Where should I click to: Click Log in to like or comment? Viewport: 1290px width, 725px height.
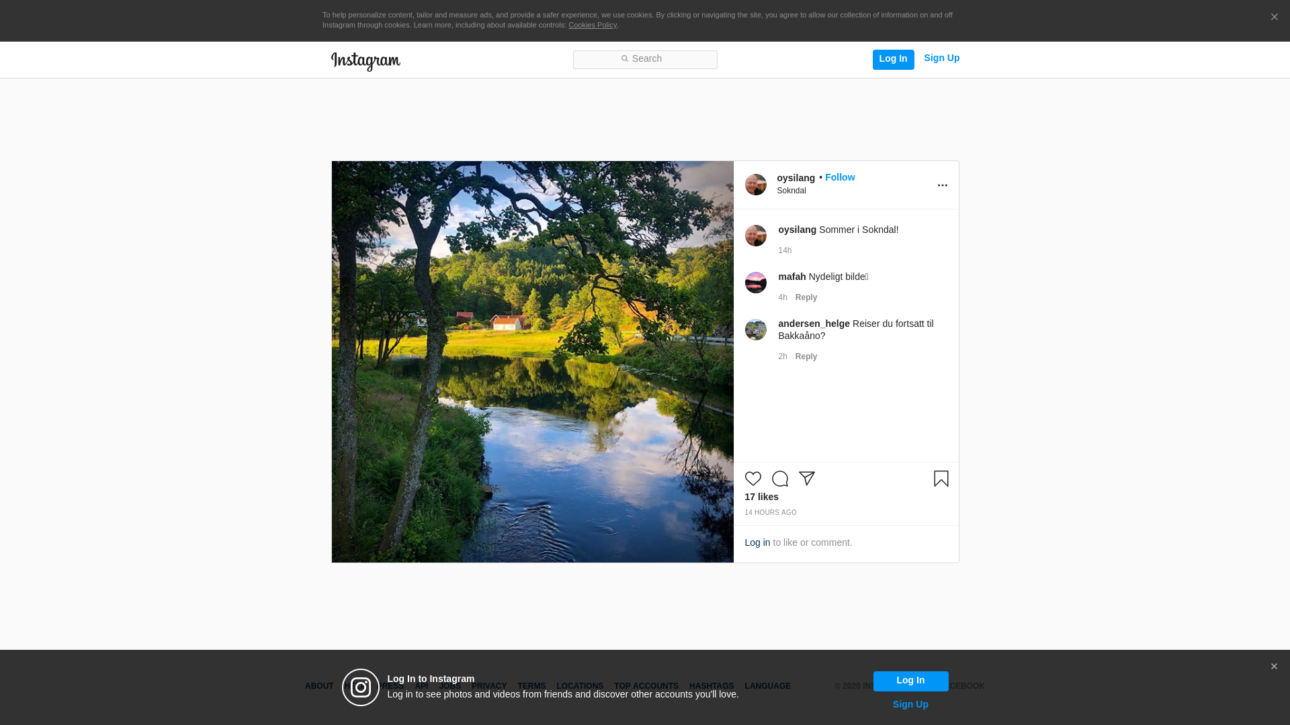pos(757,542)
